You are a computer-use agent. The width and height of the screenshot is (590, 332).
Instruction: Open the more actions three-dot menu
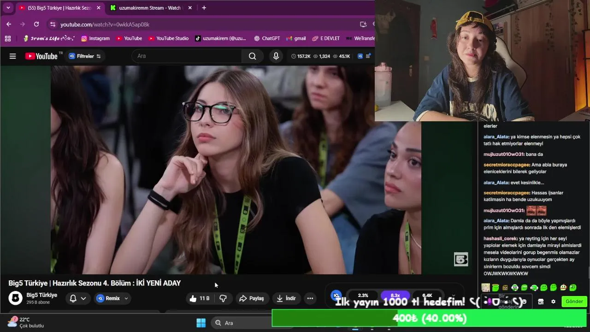310,298
